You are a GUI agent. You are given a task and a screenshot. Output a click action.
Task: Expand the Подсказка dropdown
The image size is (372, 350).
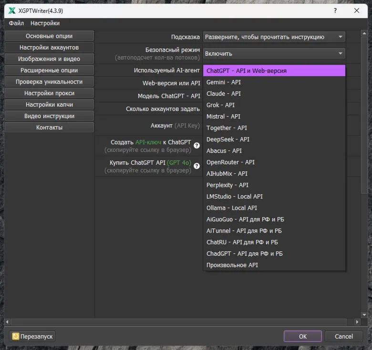click(274, 37)
